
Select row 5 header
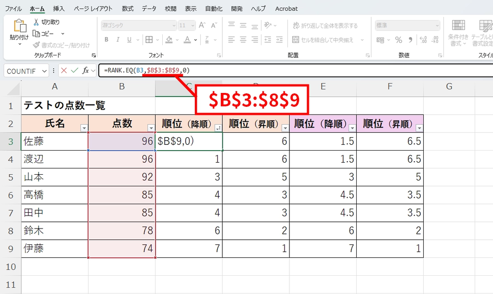[11, 177]
